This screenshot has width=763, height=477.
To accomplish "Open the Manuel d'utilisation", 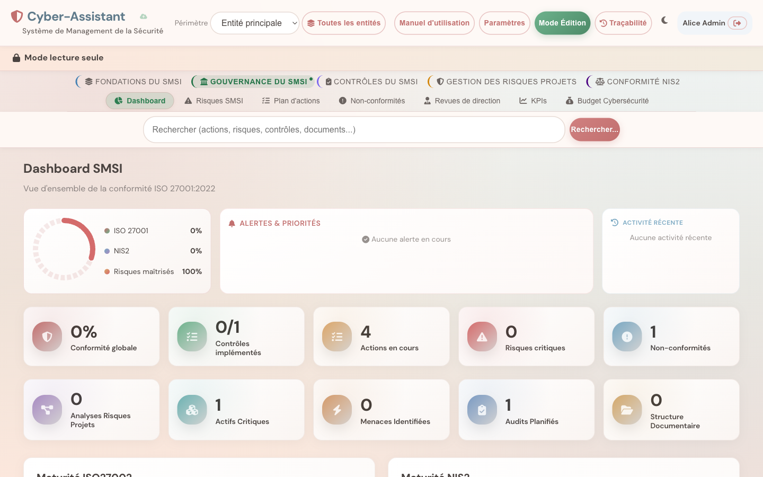I will coord(434,23).
